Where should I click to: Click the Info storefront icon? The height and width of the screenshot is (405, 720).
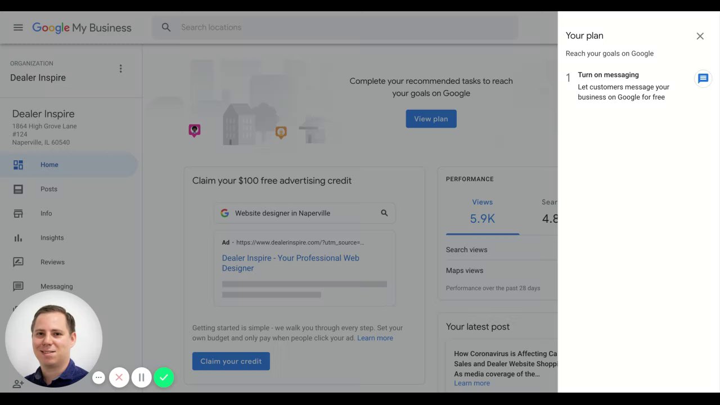[18, 213]
